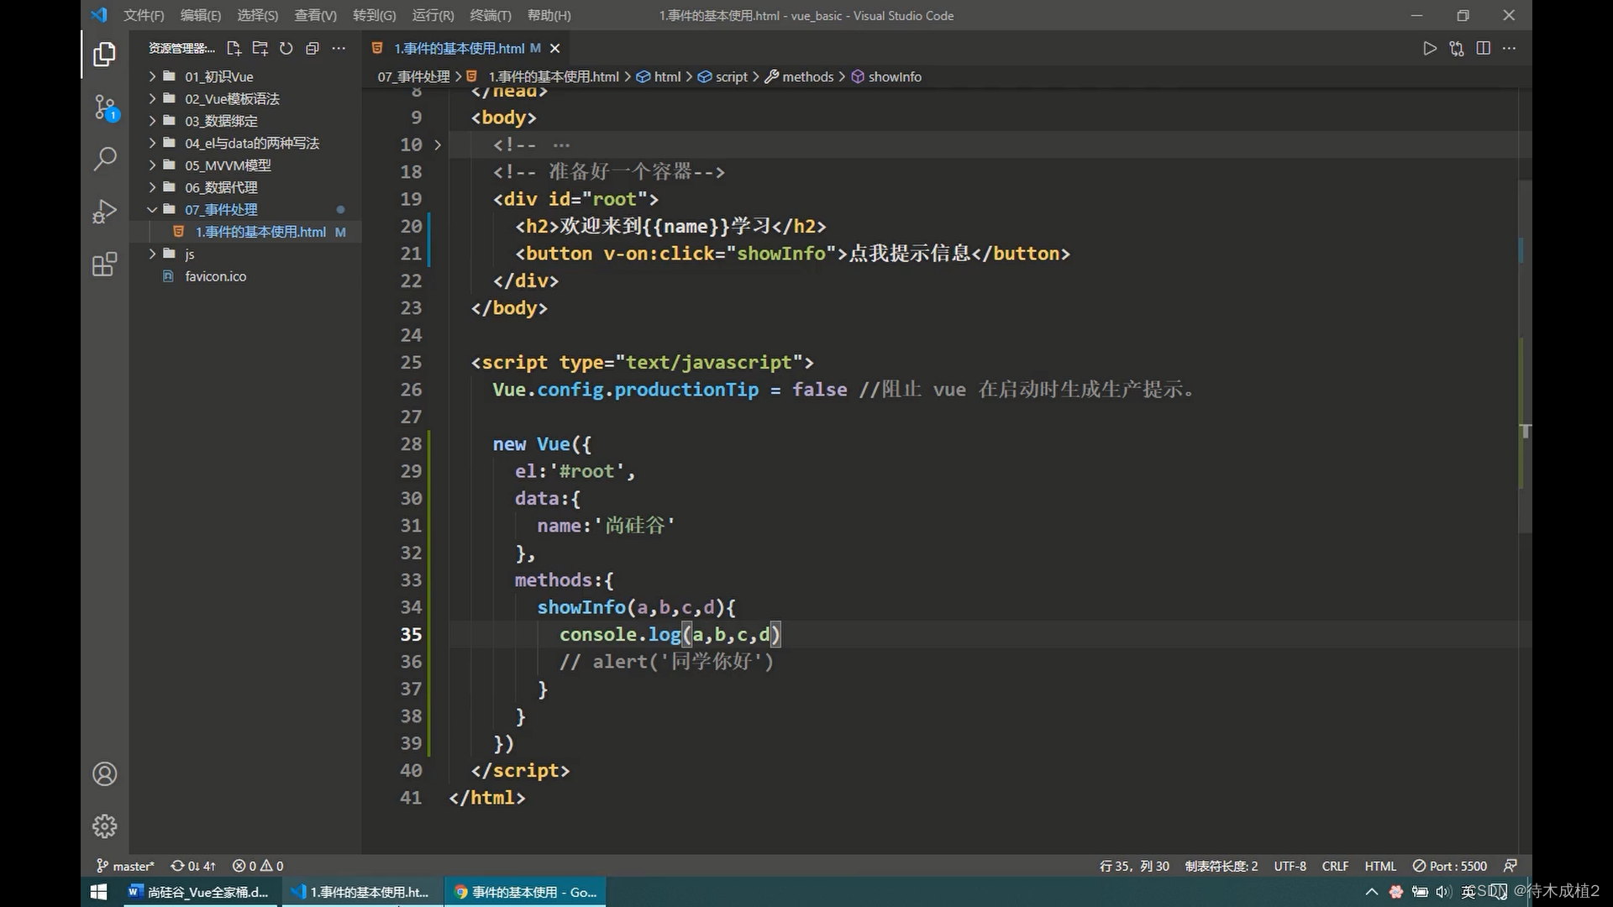Change tab size 制表符长度: 2
The height and width of the screenshot is (907, 1613).
[x=1222, y=866]
